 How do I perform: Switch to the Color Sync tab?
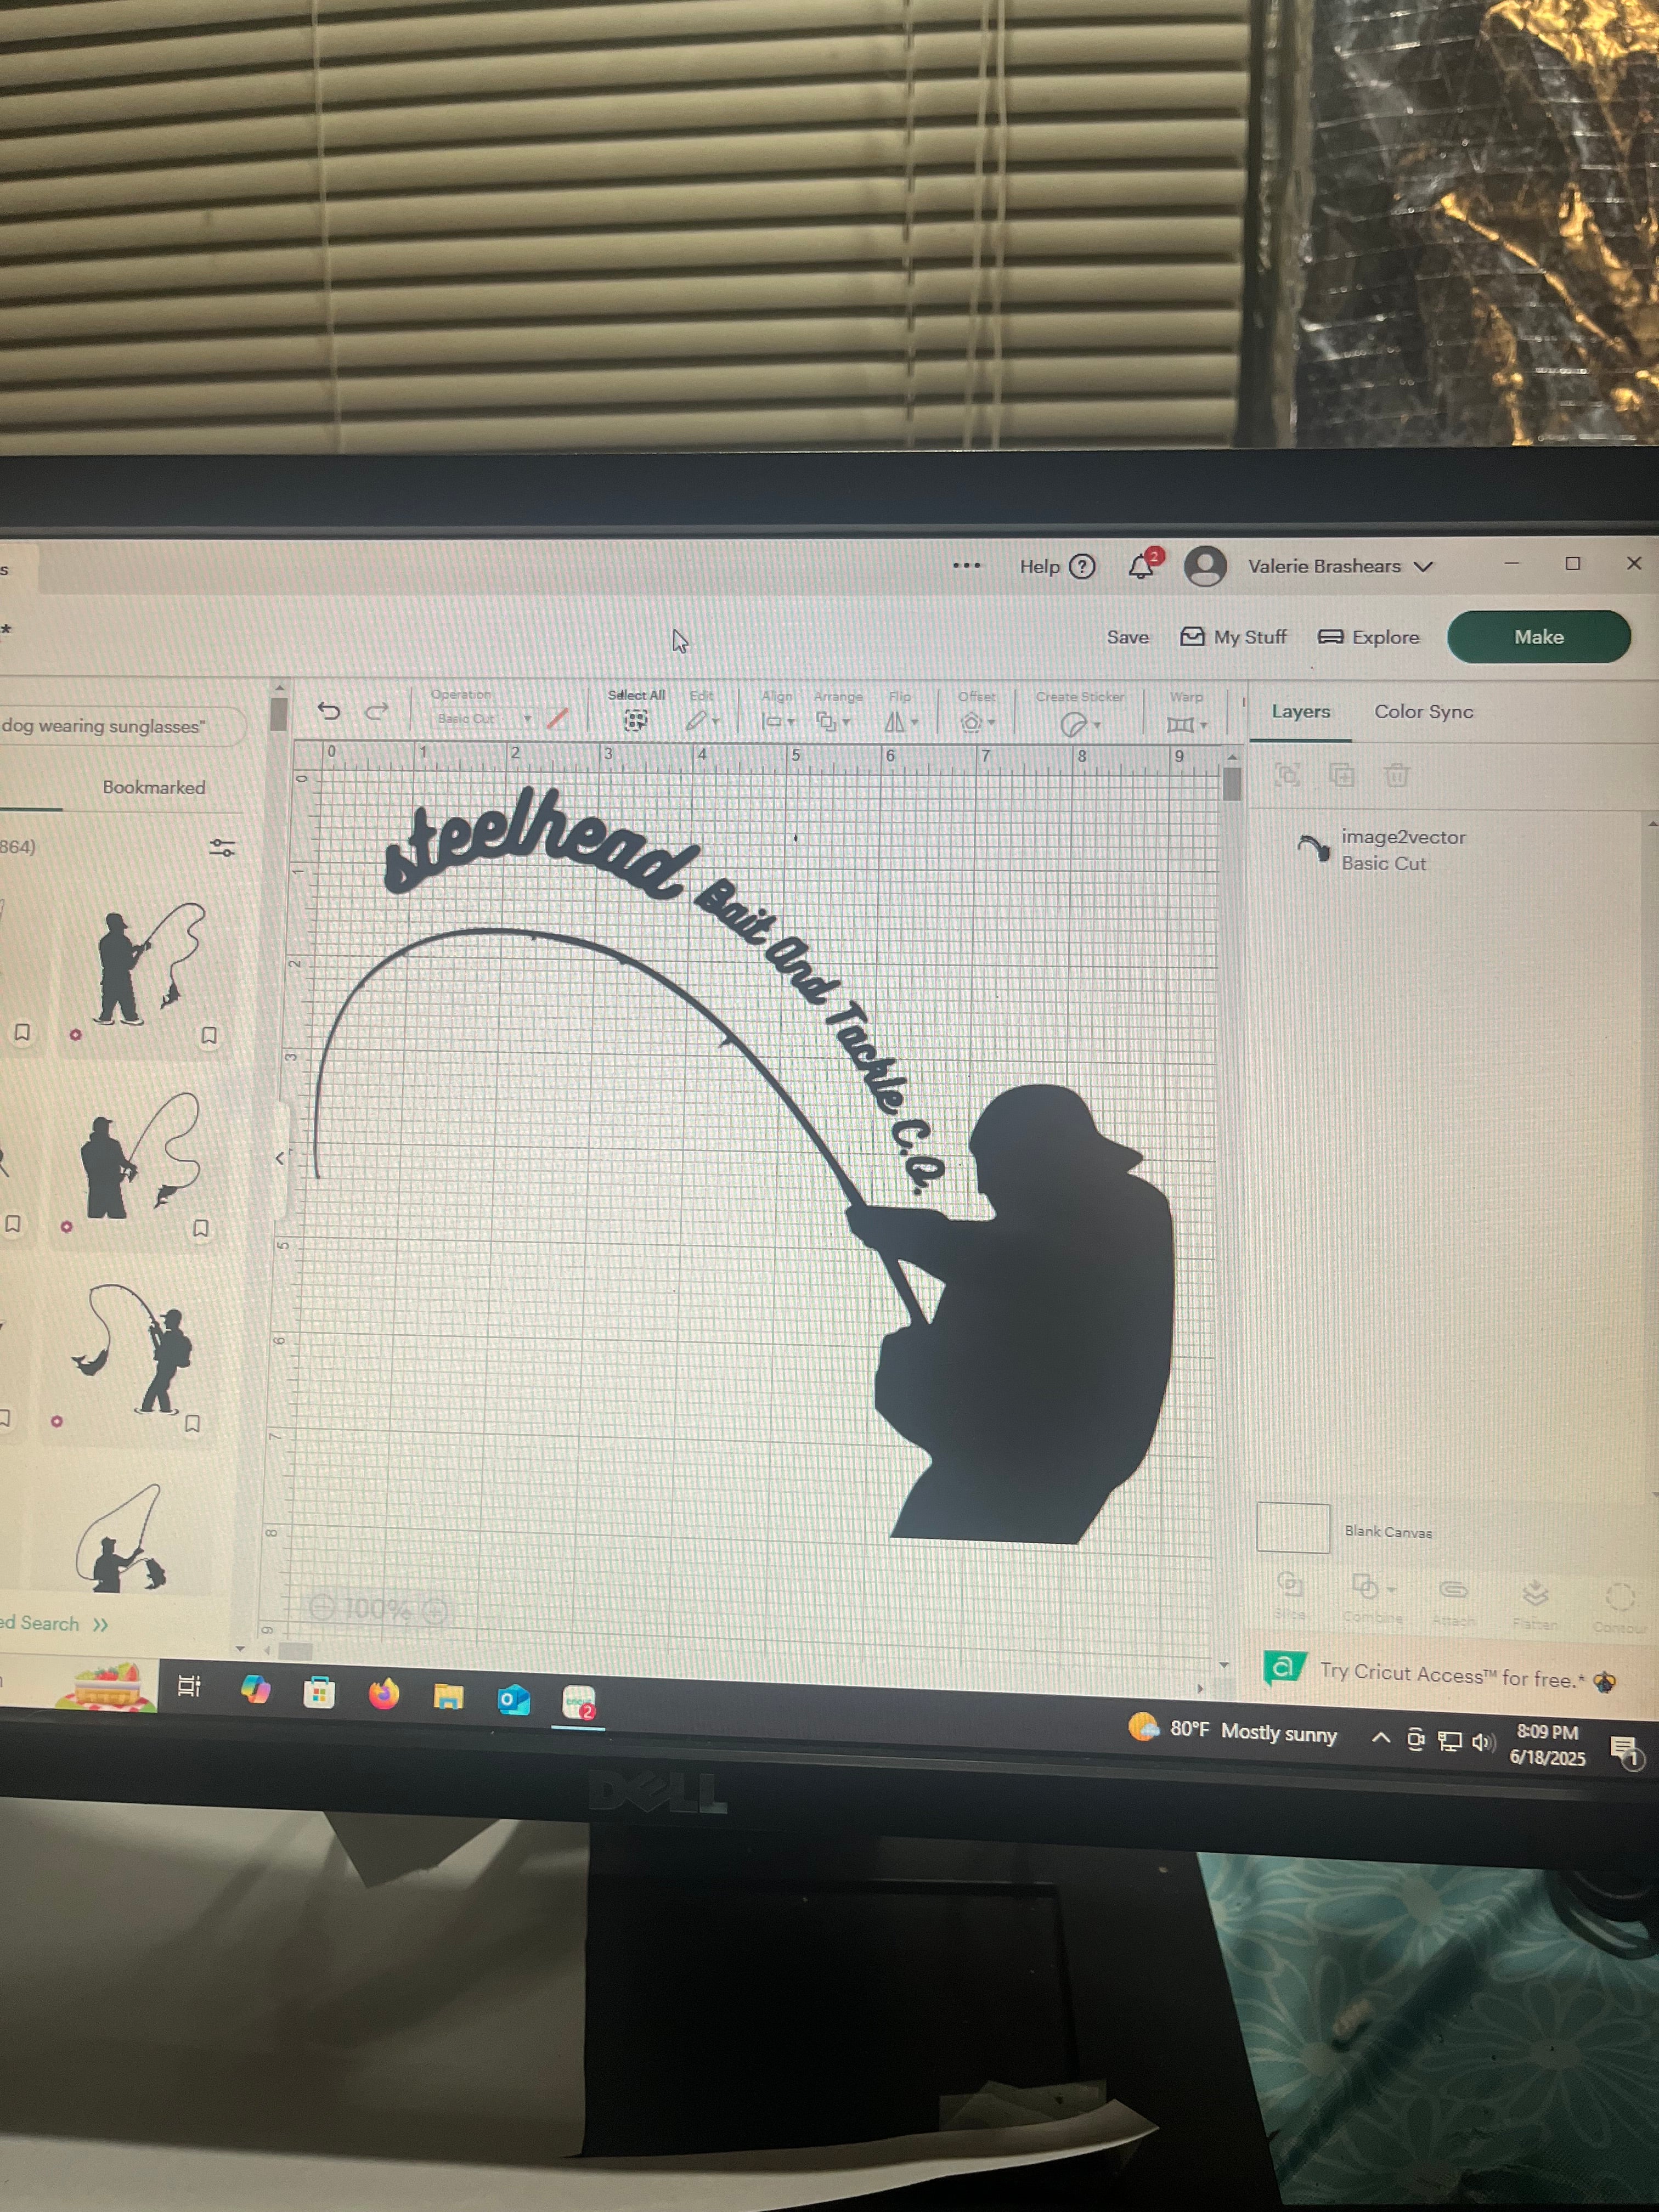(1423, 711)
